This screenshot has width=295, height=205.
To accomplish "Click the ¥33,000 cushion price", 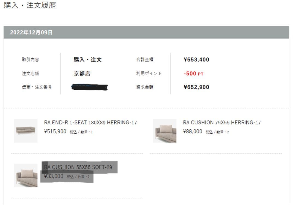I will (54, 176).
